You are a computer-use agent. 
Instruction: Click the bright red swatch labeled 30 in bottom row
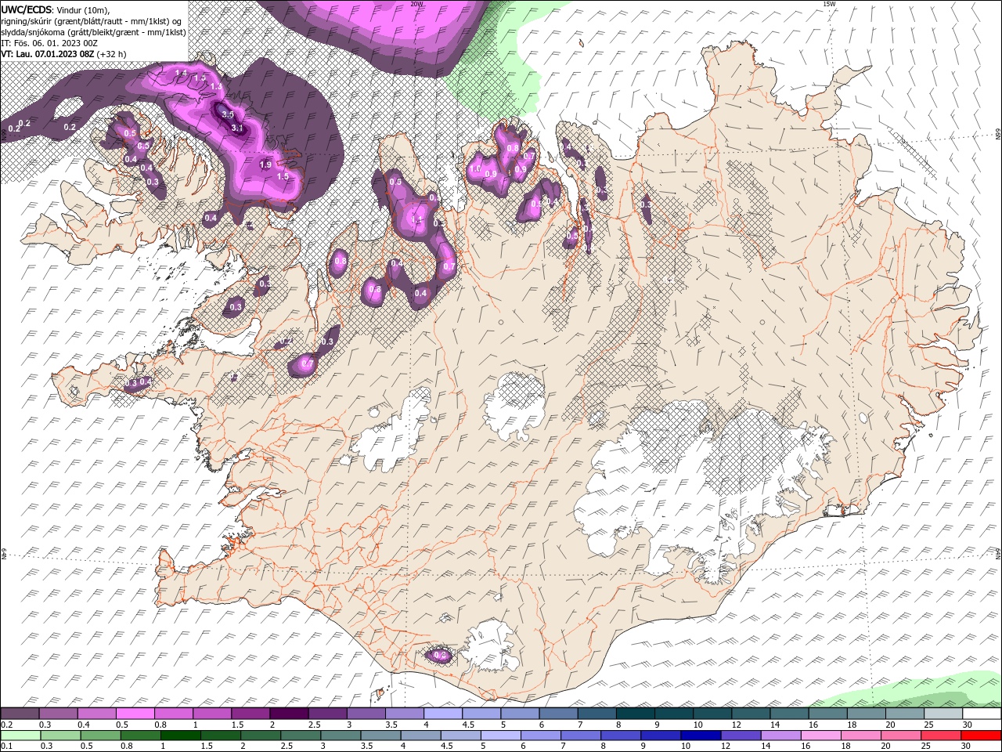pos(982,735)
